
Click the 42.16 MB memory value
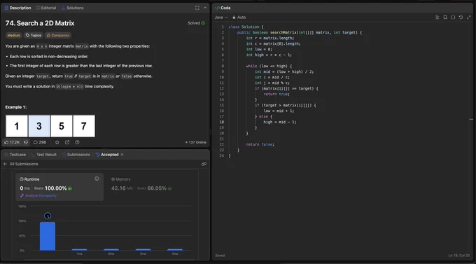122,188
